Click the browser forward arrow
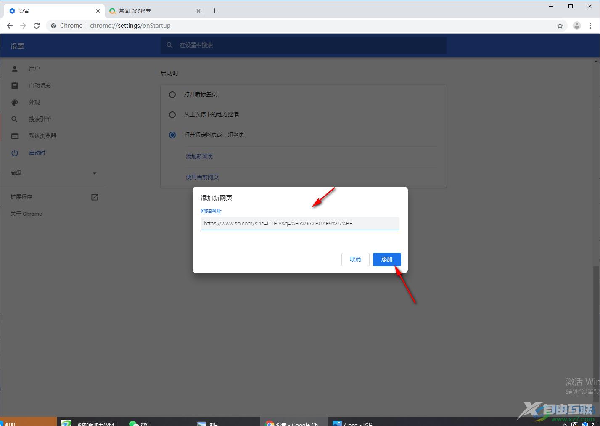 click(23, 26)
